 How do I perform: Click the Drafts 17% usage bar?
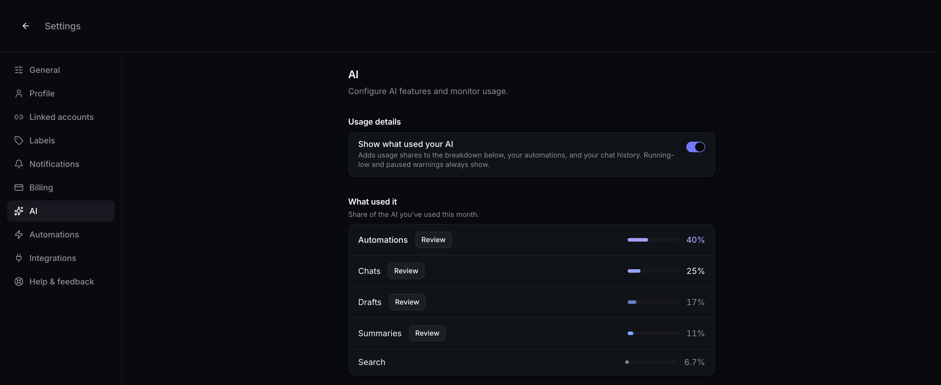653,302
